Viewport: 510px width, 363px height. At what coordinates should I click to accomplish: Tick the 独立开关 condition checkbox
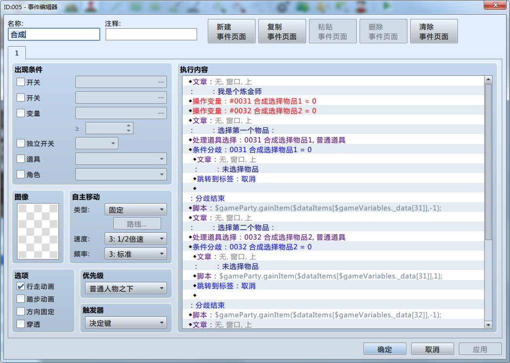20,143
